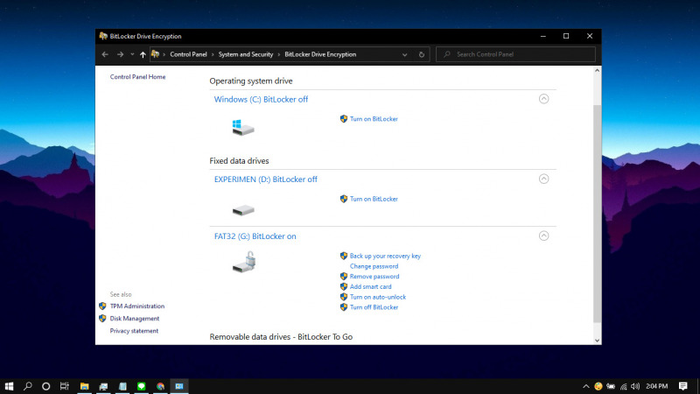Click FAT32 (G:) BitLocker on heading
The image size is (700, 394).
255,236
